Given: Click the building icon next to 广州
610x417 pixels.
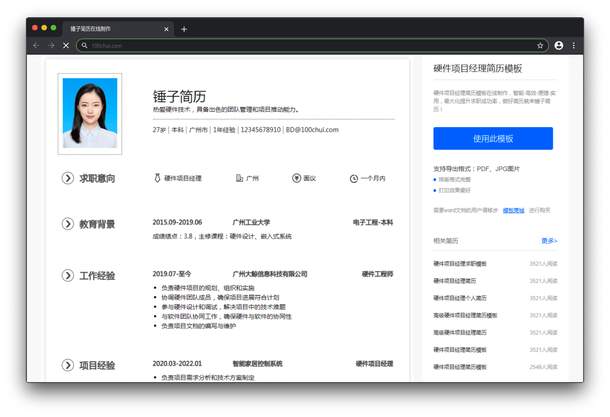Looking at the screenshot, I should 239,179.
